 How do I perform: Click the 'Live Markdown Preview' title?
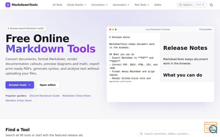pos(158,30)
